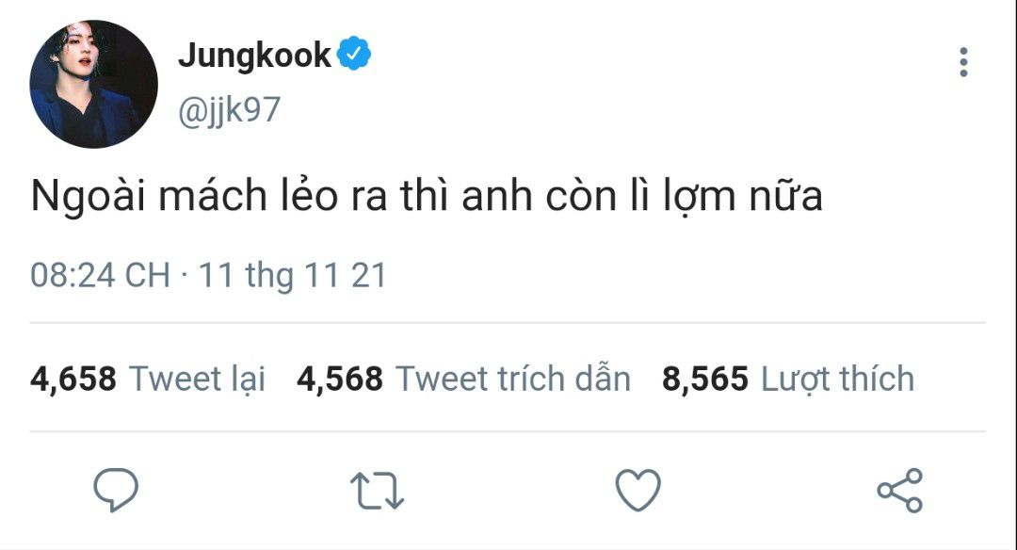The width and height of the screenshot is (1017, 550).
Task: Open the 'Lượt thích' list
Action: coord(837,380)
